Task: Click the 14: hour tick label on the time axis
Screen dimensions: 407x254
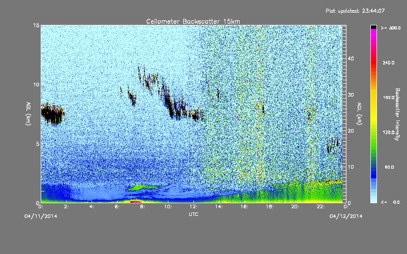Action: [x=219, y=207]
